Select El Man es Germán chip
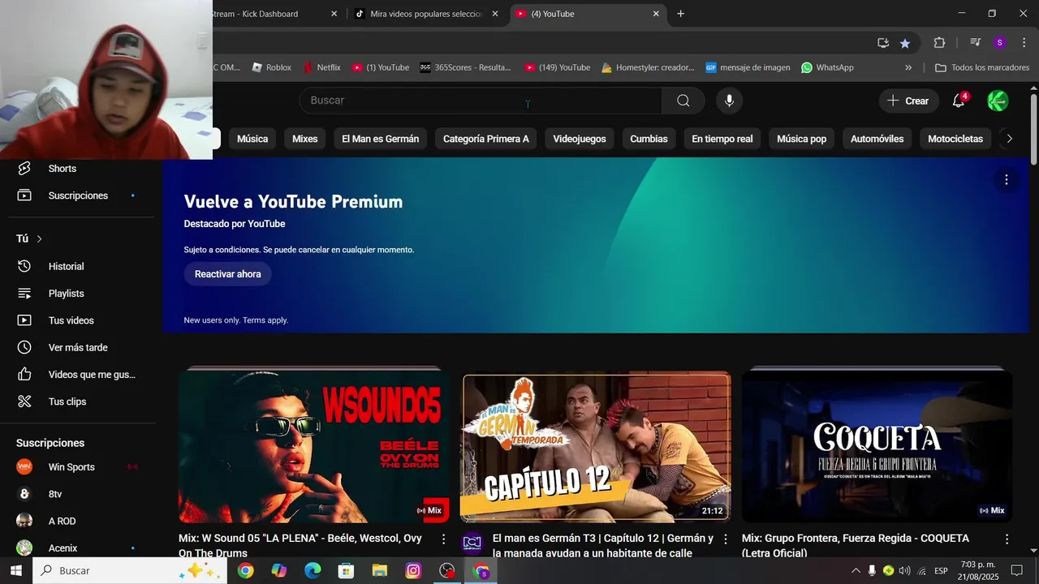 [381, 139]
